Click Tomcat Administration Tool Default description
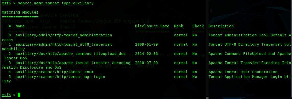The width and height of the screenshot is (292, 99). tap(250, 35)
